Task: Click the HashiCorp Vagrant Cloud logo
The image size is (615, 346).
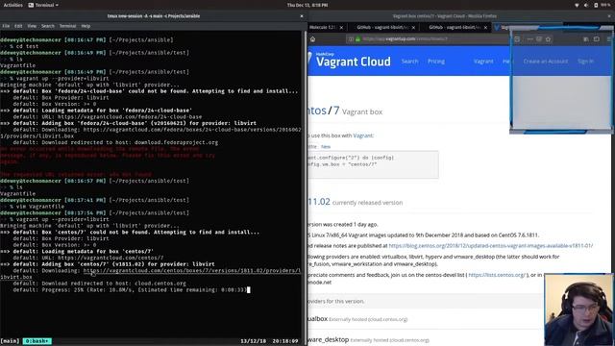Action: 349,60
